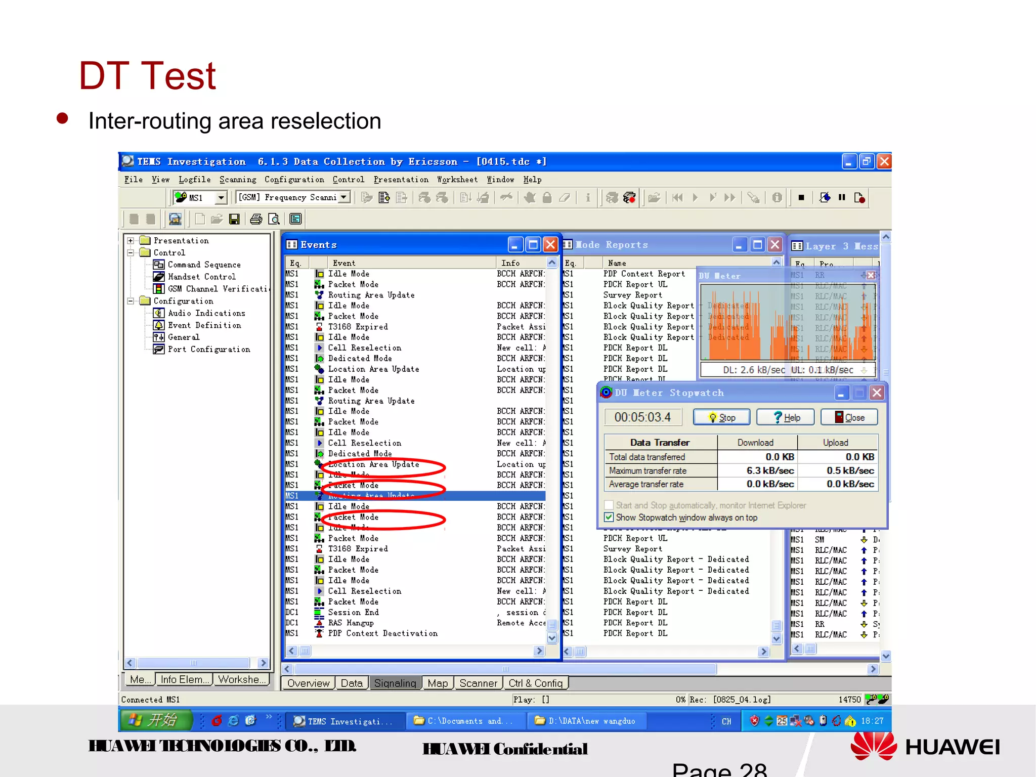
Task: Open the File menu
Action: pos(134,180)
